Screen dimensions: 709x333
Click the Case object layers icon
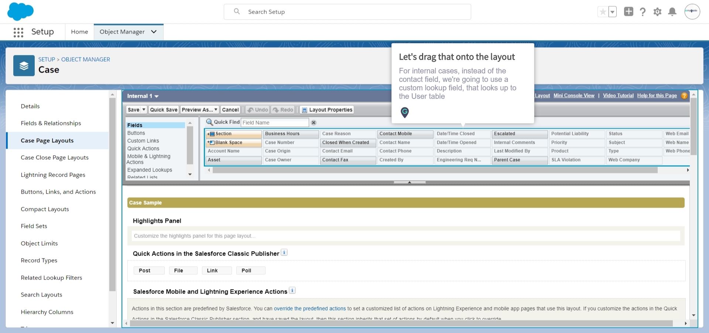pos(24,66)
